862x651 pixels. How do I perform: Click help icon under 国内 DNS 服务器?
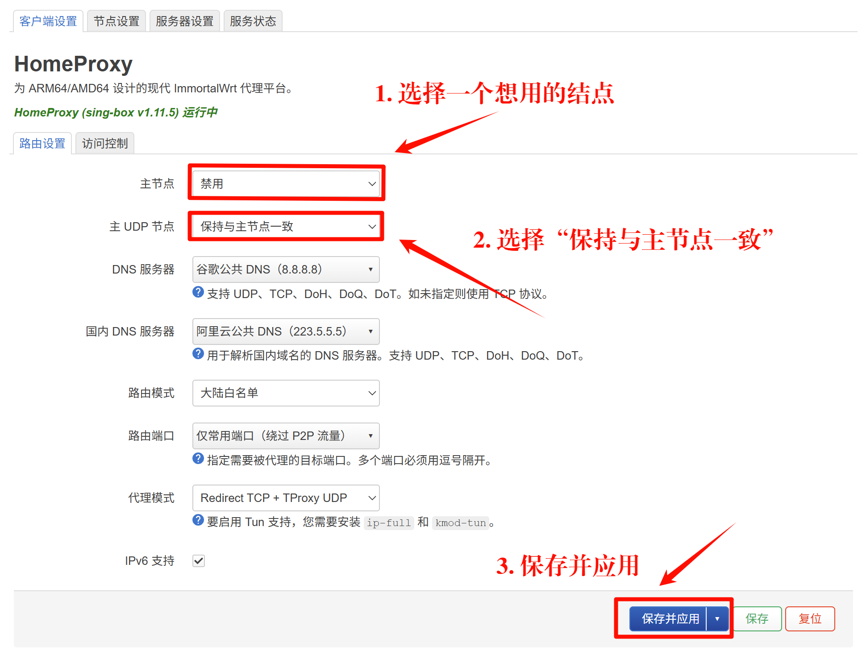(x=198, y=354)
